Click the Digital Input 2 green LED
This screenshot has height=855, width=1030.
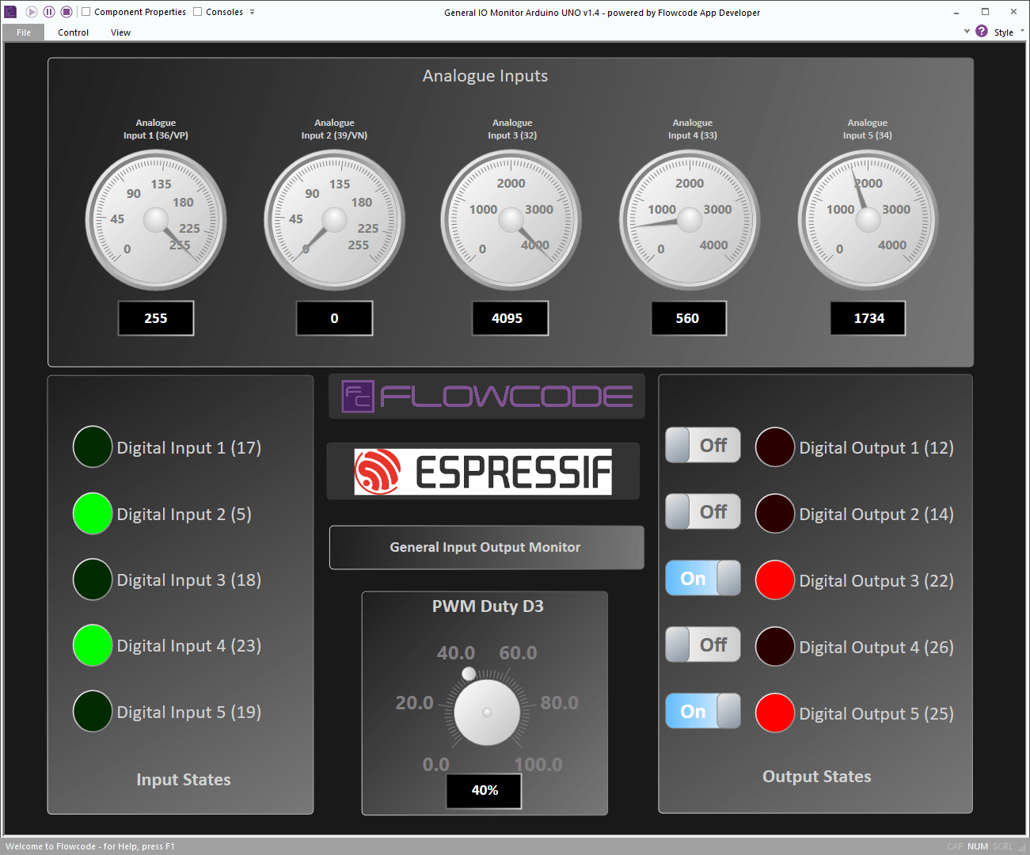point(92,513)
